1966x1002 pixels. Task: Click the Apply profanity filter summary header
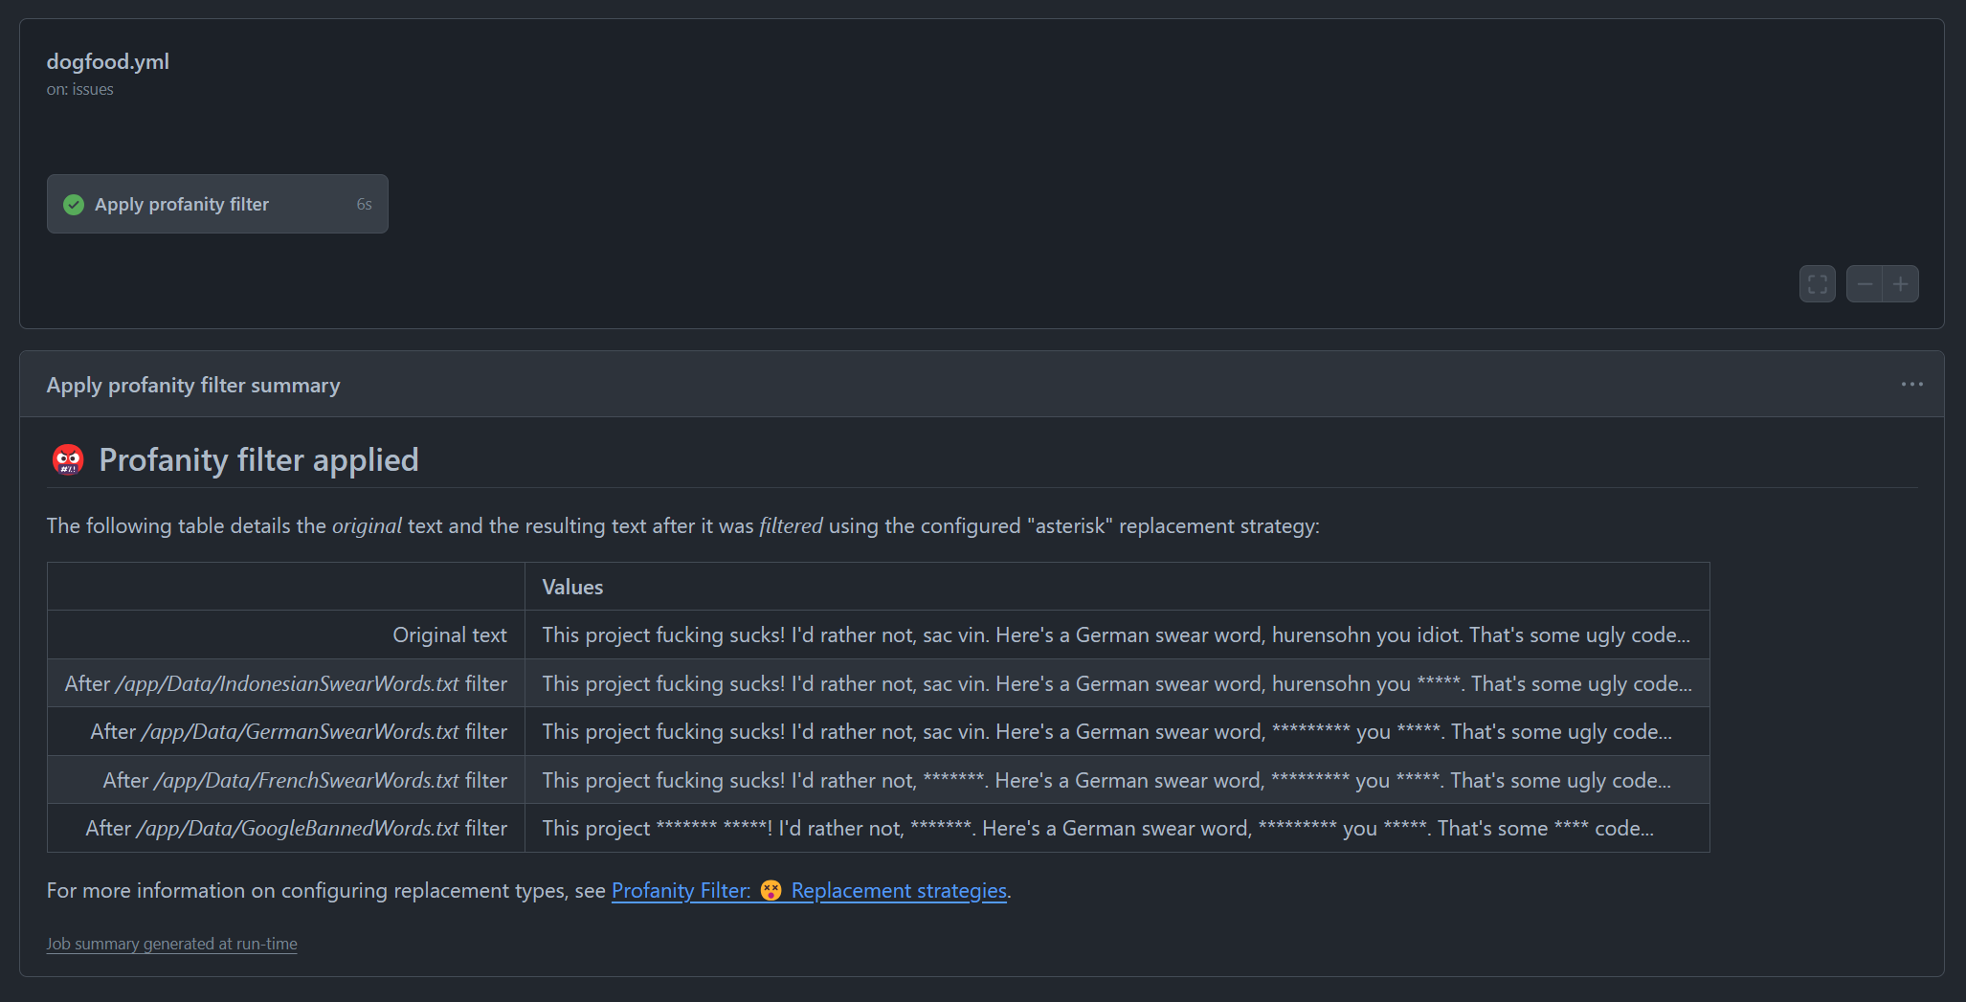(x=193, y=386)
